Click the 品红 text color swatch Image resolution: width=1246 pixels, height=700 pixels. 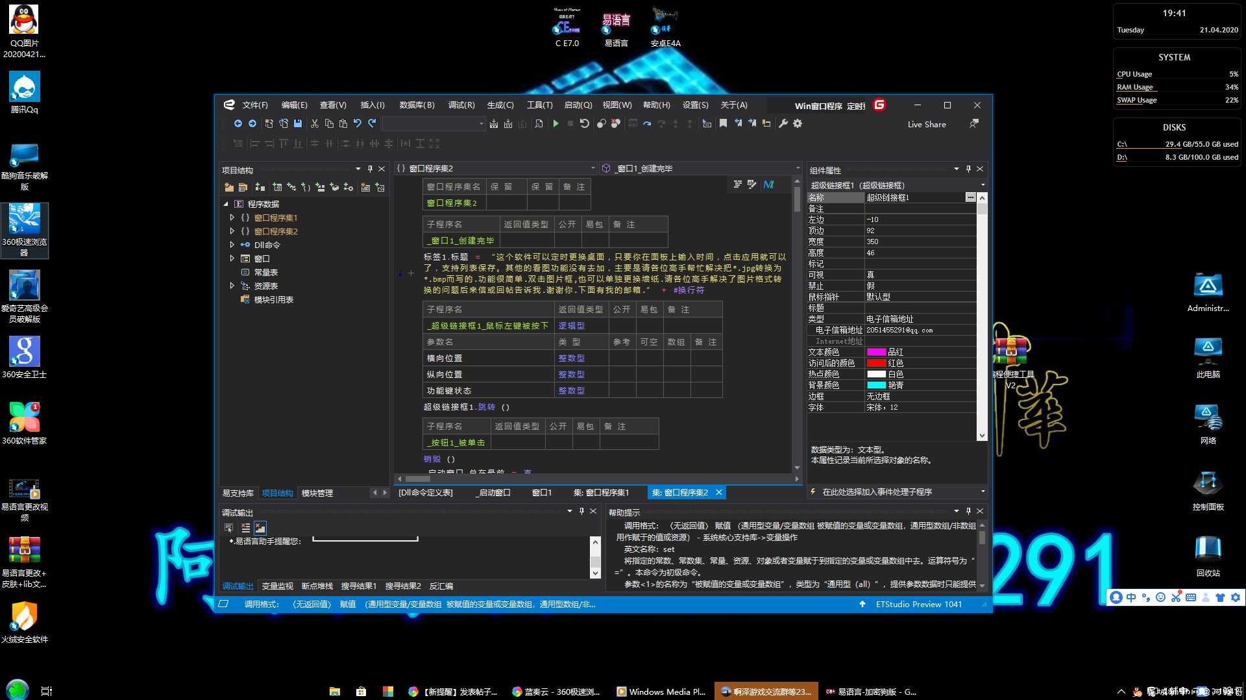coord(876,353)
